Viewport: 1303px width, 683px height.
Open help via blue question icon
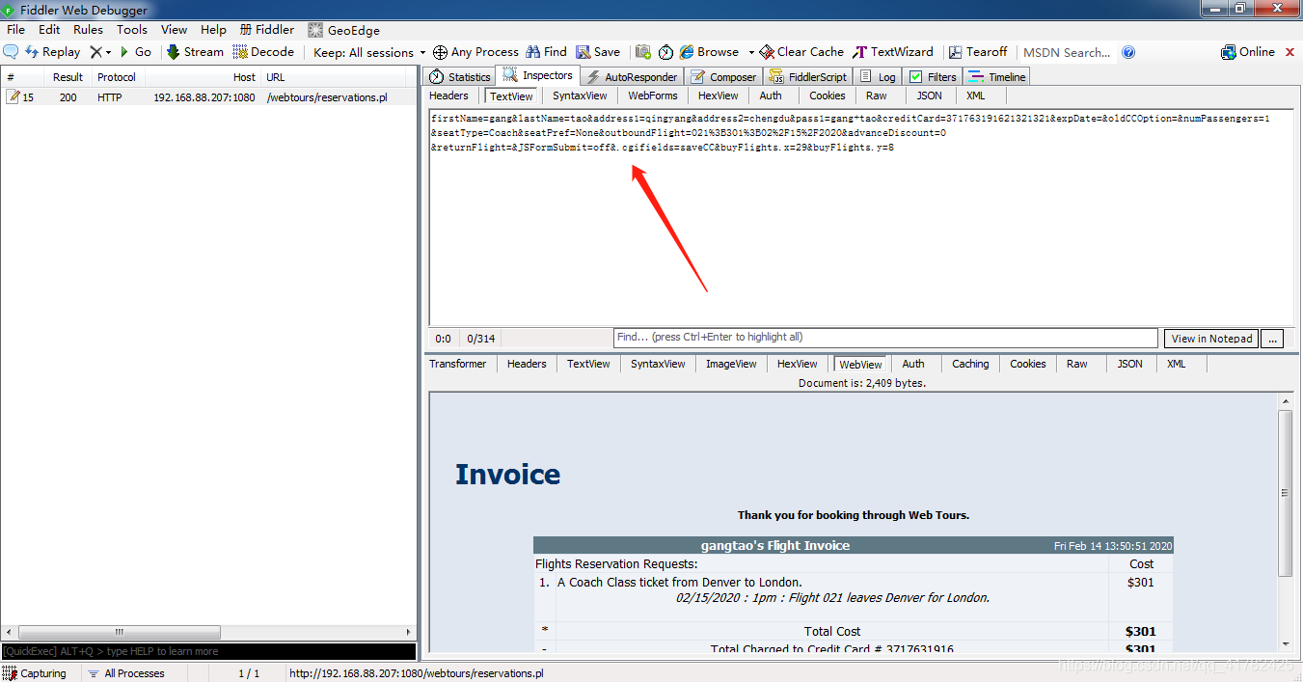click(1128, 52)
